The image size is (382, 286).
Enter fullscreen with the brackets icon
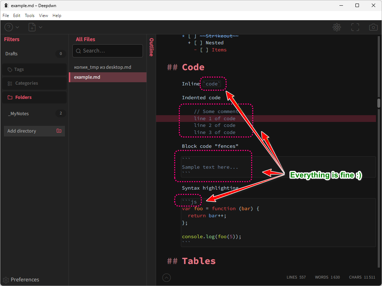(x=355, y=27)
